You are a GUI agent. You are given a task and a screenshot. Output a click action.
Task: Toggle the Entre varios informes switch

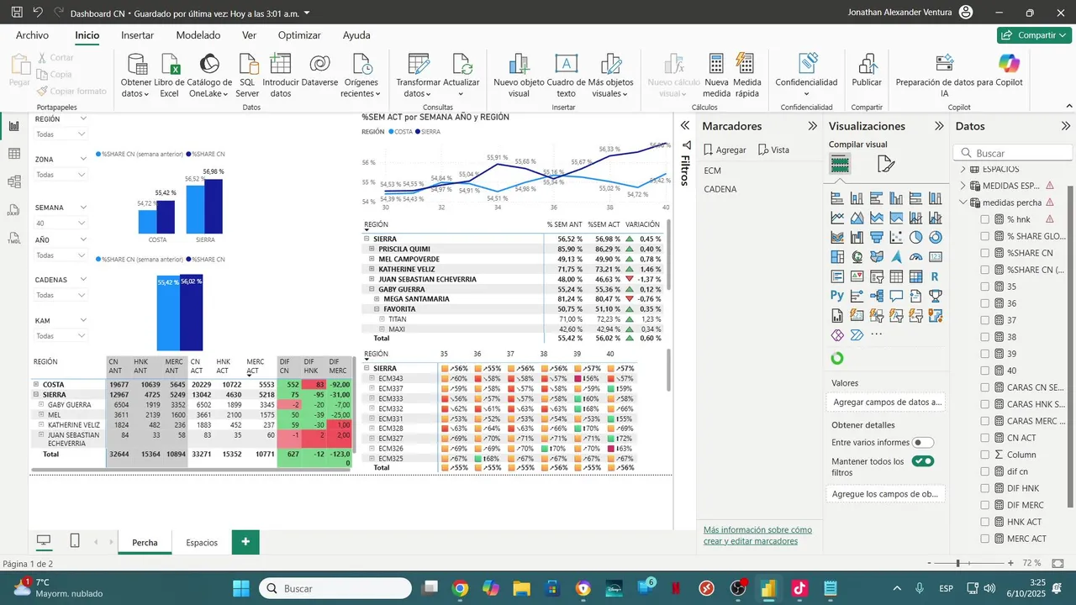pyautogui.click(x=923, y=443)
